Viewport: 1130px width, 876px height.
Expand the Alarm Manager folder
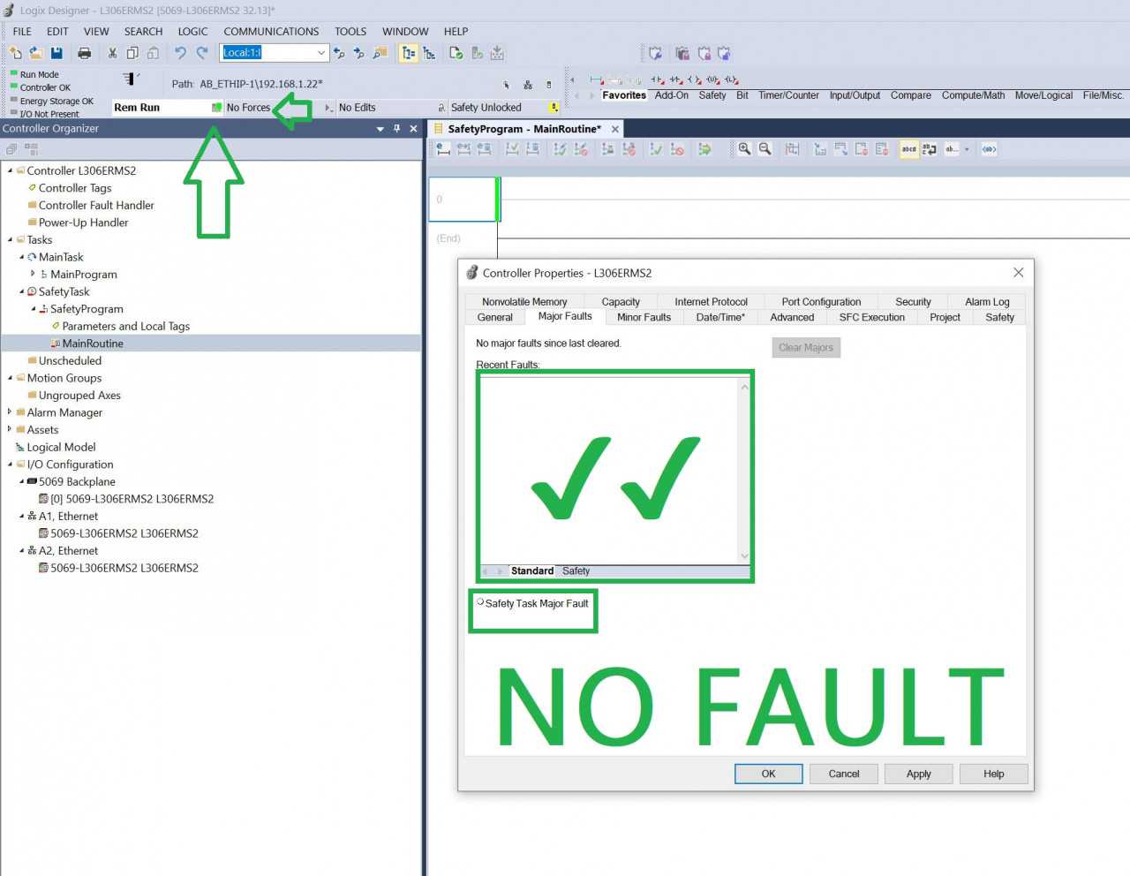(10, 412)
